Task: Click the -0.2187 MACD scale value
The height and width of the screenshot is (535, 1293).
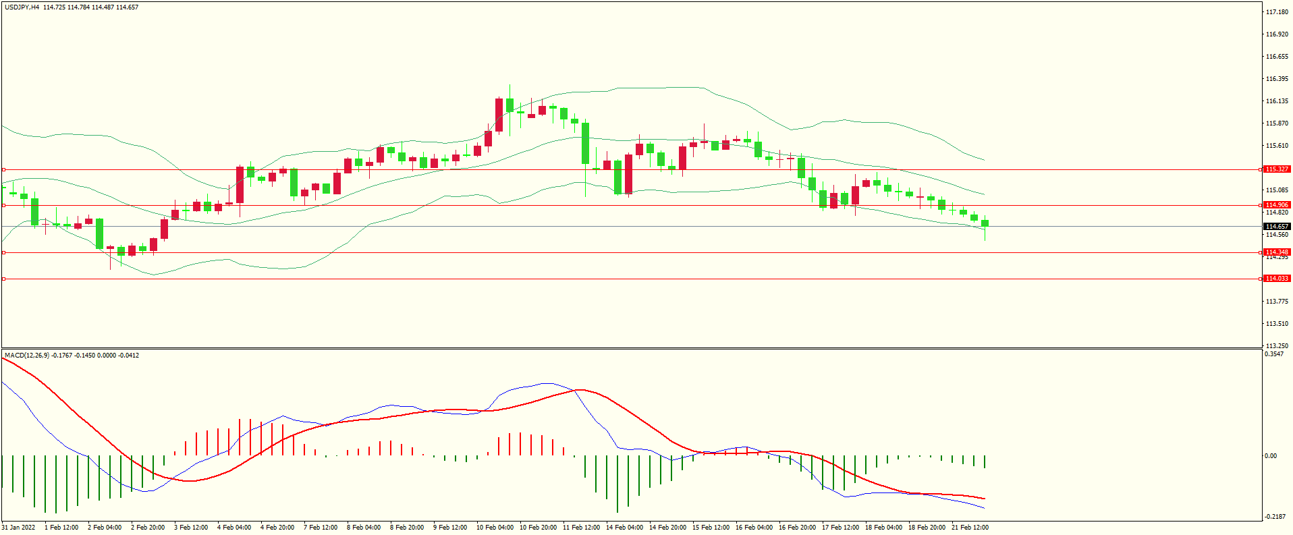Action: 1275,517
